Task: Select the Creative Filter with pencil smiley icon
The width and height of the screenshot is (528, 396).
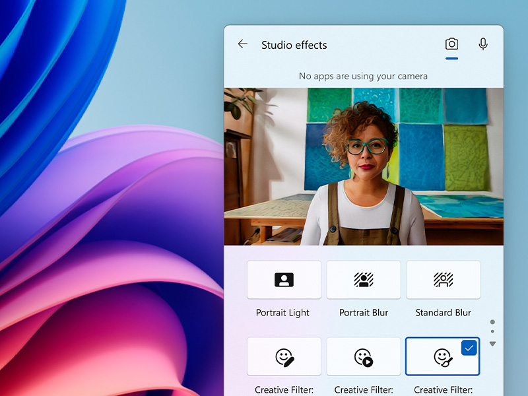Action: point(284,357)
